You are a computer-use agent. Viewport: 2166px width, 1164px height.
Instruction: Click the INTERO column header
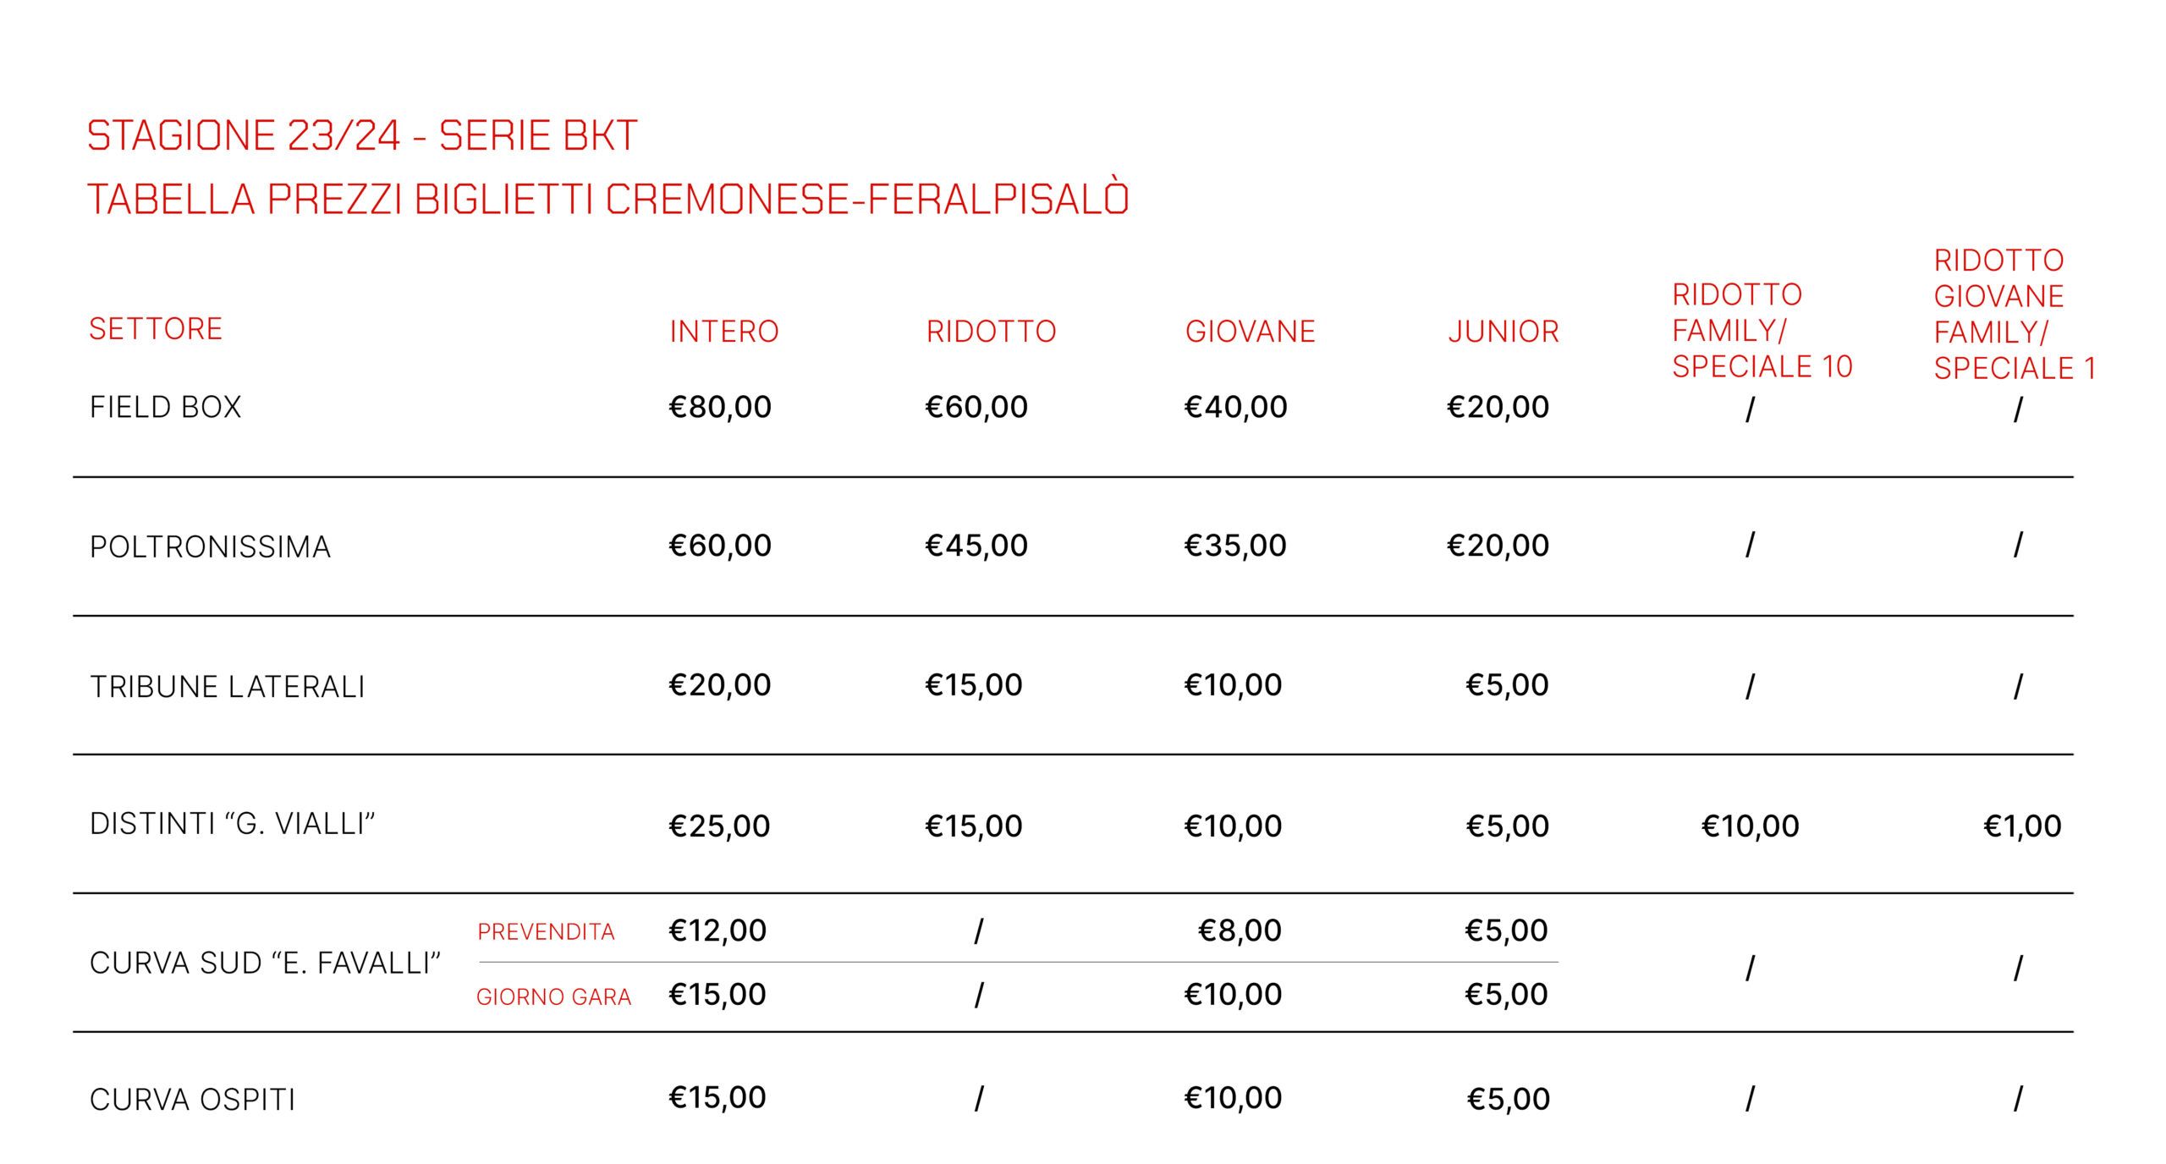[x=723, y=331]
